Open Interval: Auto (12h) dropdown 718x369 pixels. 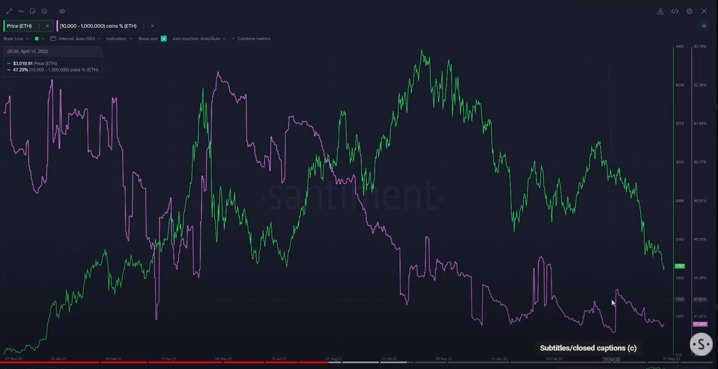pyautogui.click(x=75, y=39)
